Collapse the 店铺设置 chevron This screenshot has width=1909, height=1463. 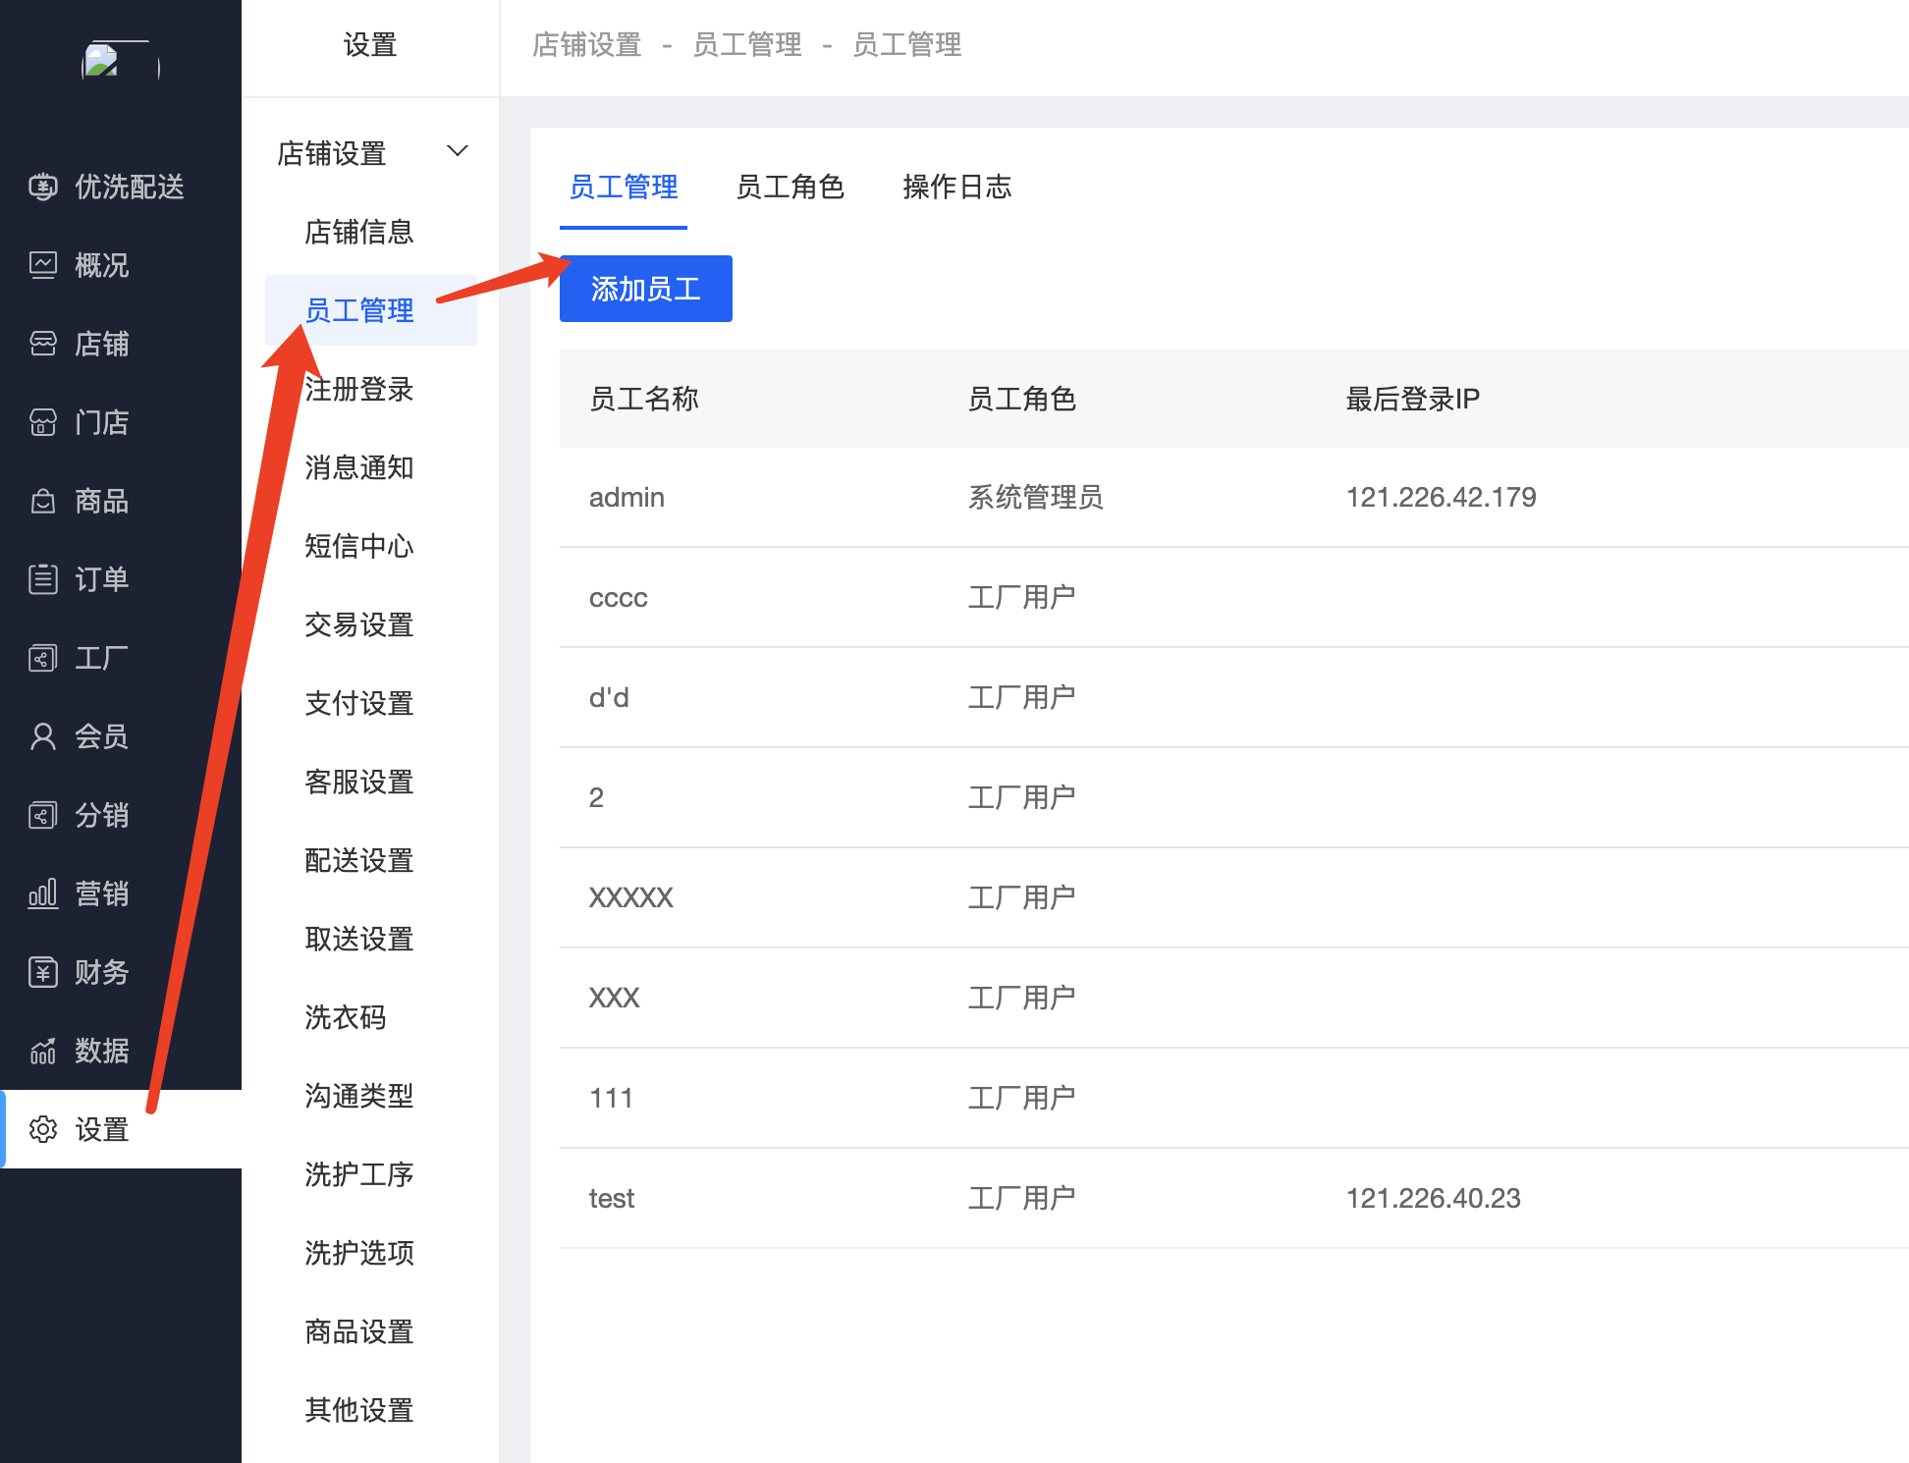click(x=457, y=151)
